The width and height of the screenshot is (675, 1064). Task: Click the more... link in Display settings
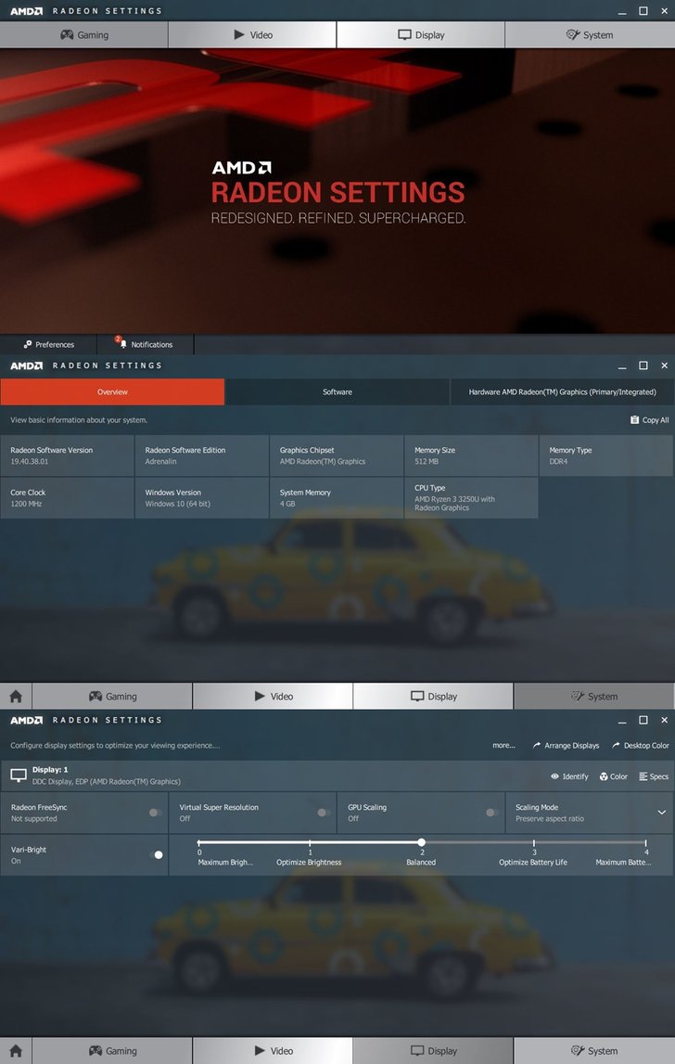click(x=503, y=745)
